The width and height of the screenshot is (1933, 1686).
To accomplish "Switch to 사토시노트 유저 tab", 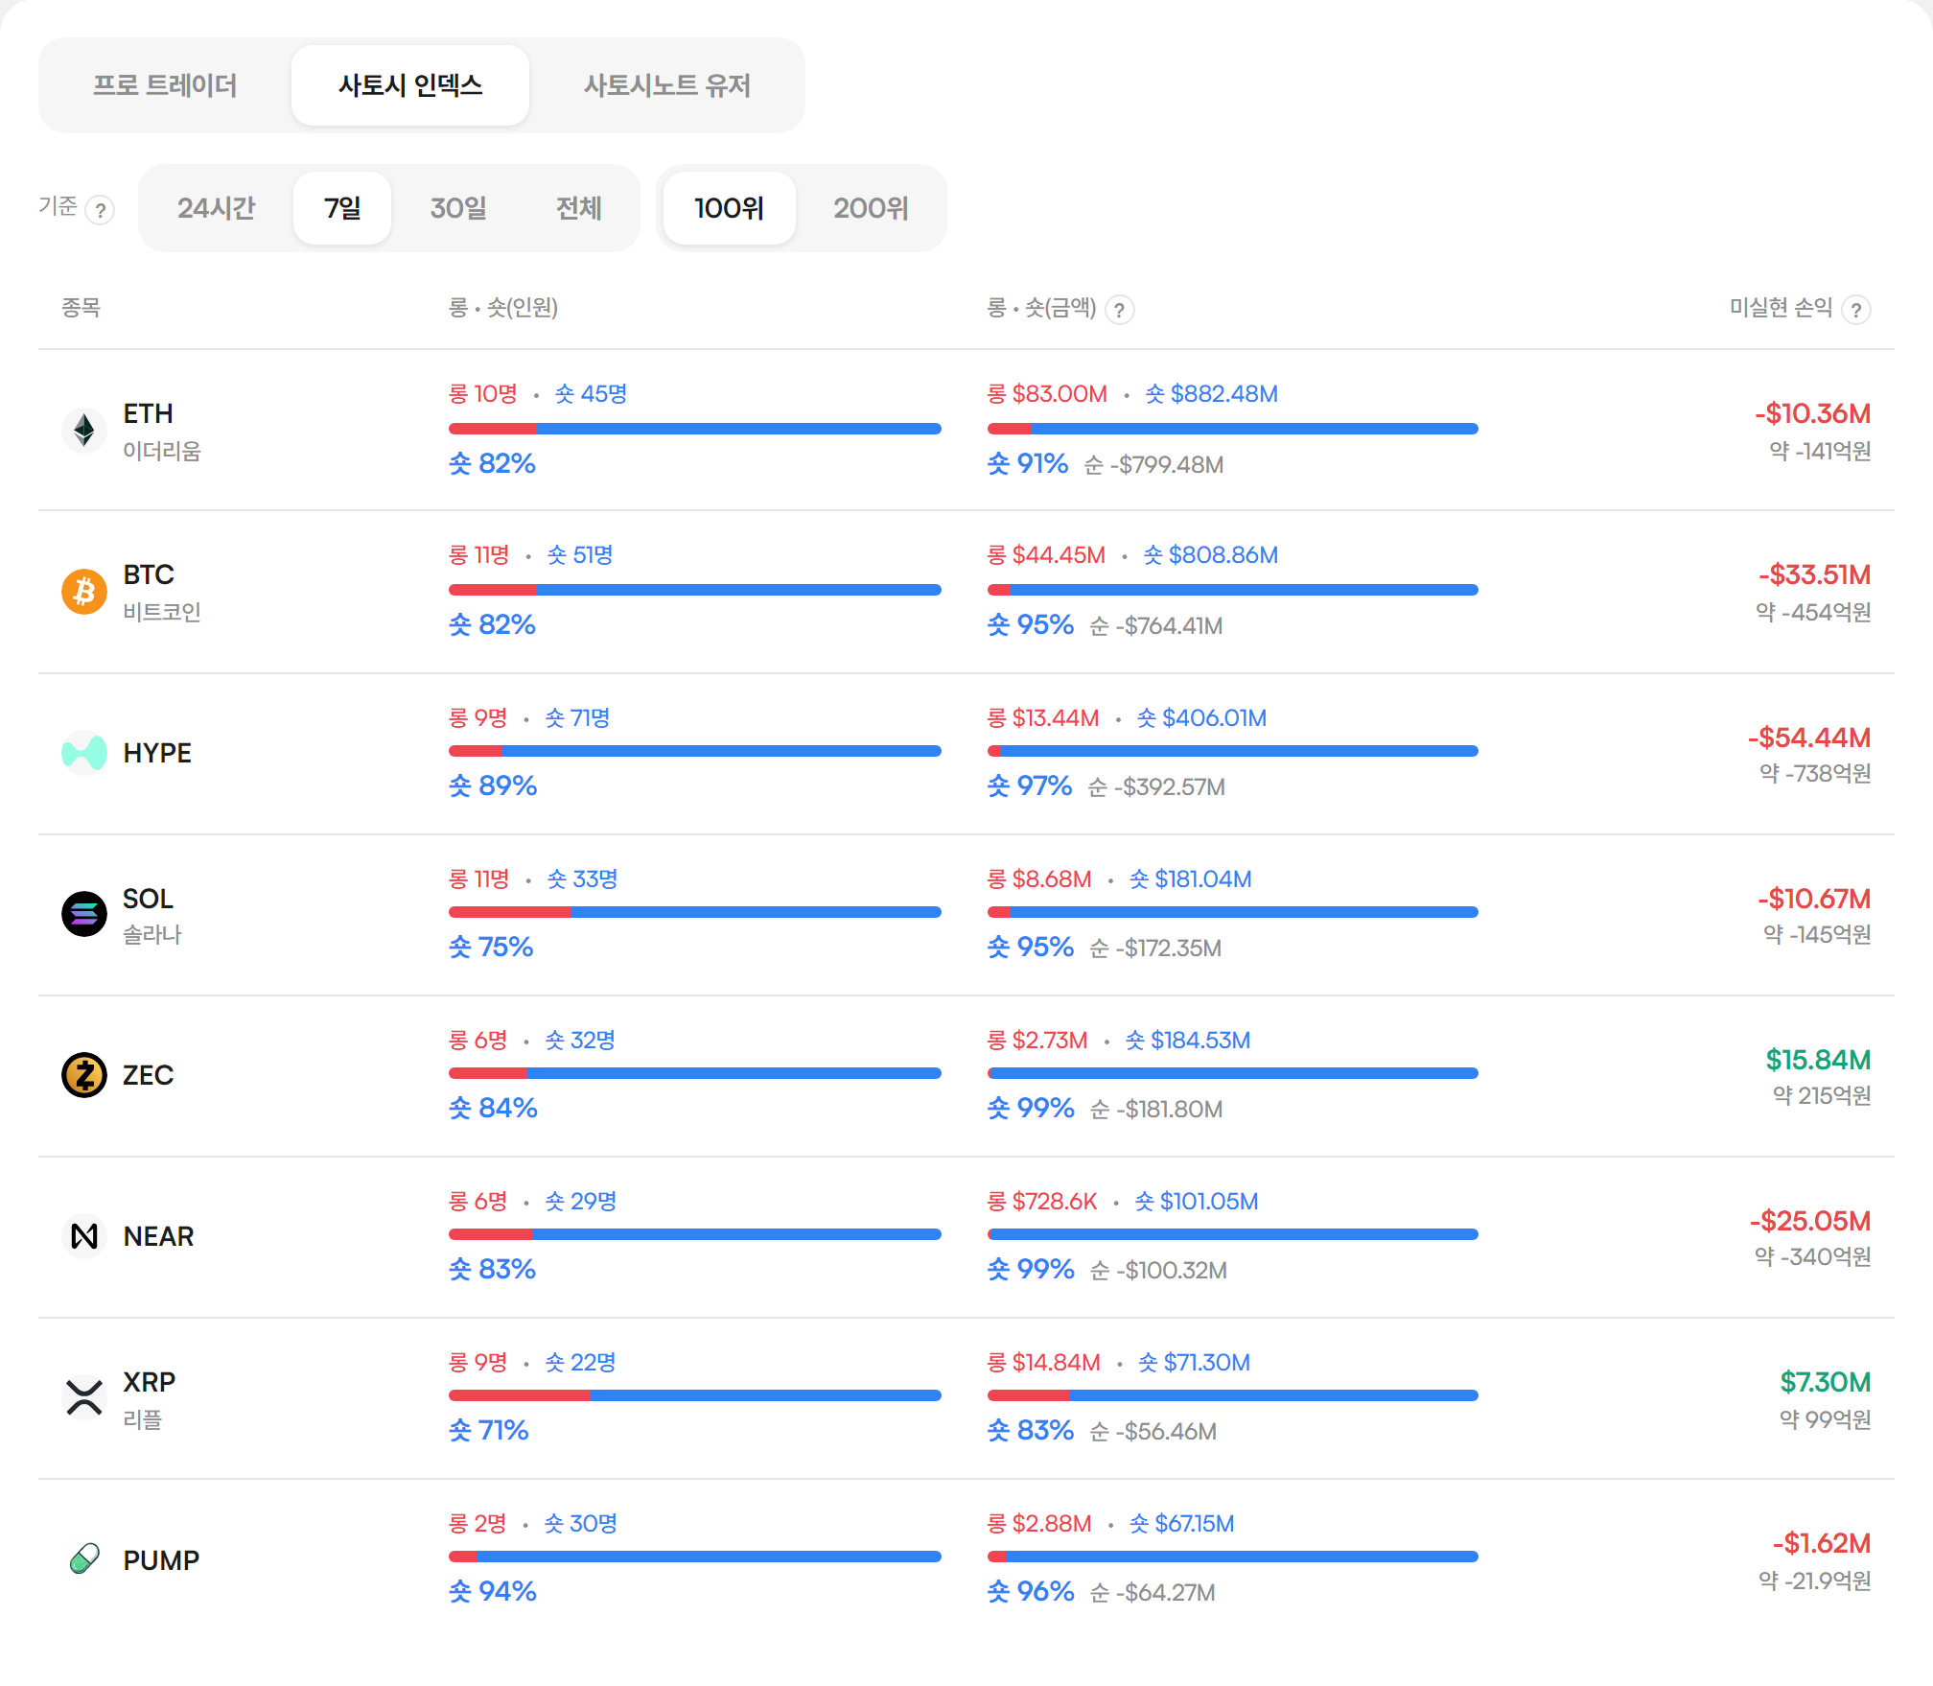I will pyautogui.click(x=667, y=85).
